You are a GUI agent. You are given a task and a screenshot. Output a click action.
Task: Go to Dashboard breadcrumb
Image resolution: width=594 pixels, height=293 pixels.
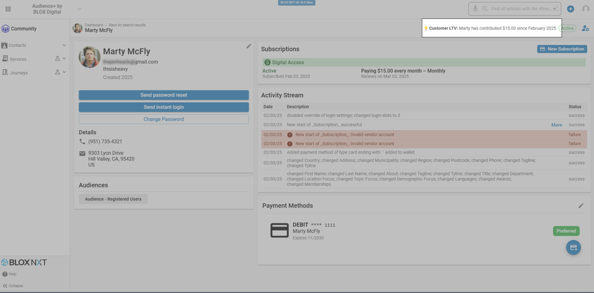point(94,25)
